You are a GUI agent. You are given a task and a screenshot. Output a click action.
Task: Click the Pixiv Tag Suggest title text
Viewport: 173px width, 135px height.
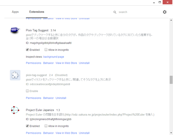click(x=37, y=30)
